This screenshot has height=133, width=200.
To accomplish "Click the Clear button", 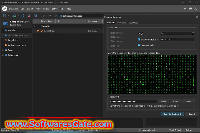I will (x=163, y=101).
